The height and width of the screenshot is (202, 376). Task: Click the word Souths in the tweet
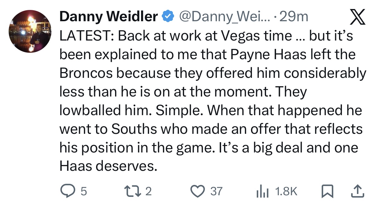tap(134, 129)
